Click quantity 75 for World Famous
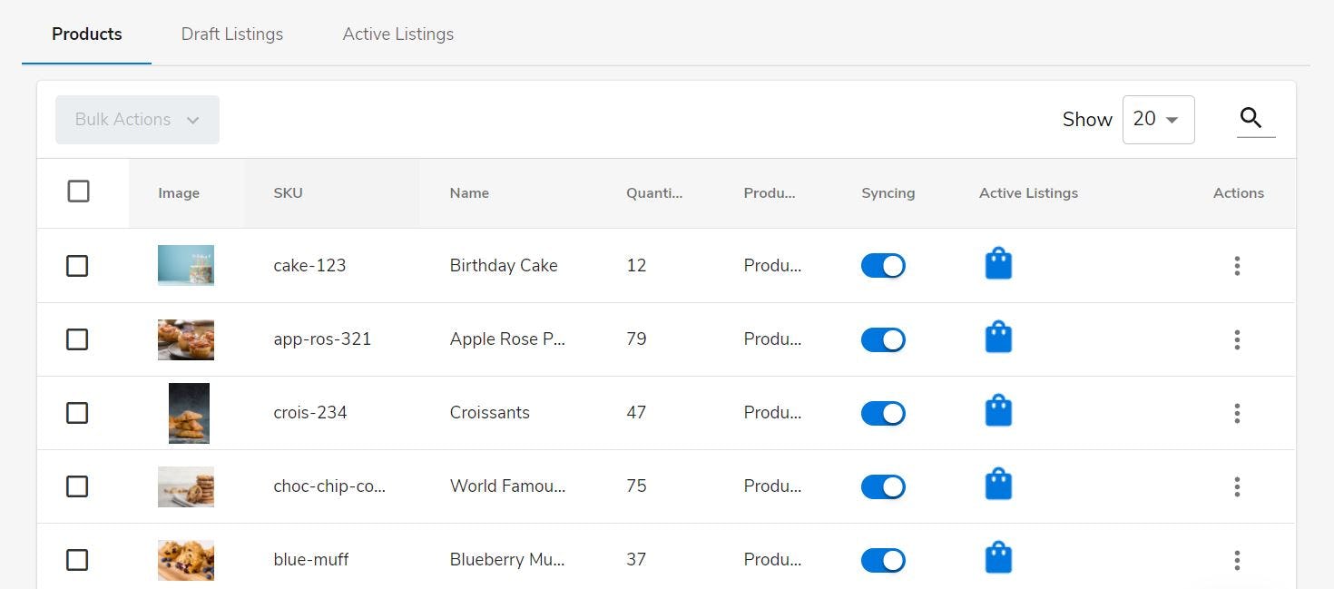This screenshot has width=1334, height=589. [636, 486]
